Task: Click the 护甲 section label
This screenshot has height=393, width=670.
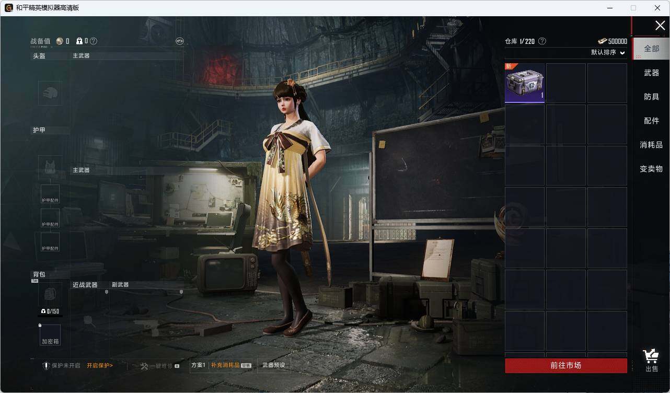Action: click(x=39, y=130)
